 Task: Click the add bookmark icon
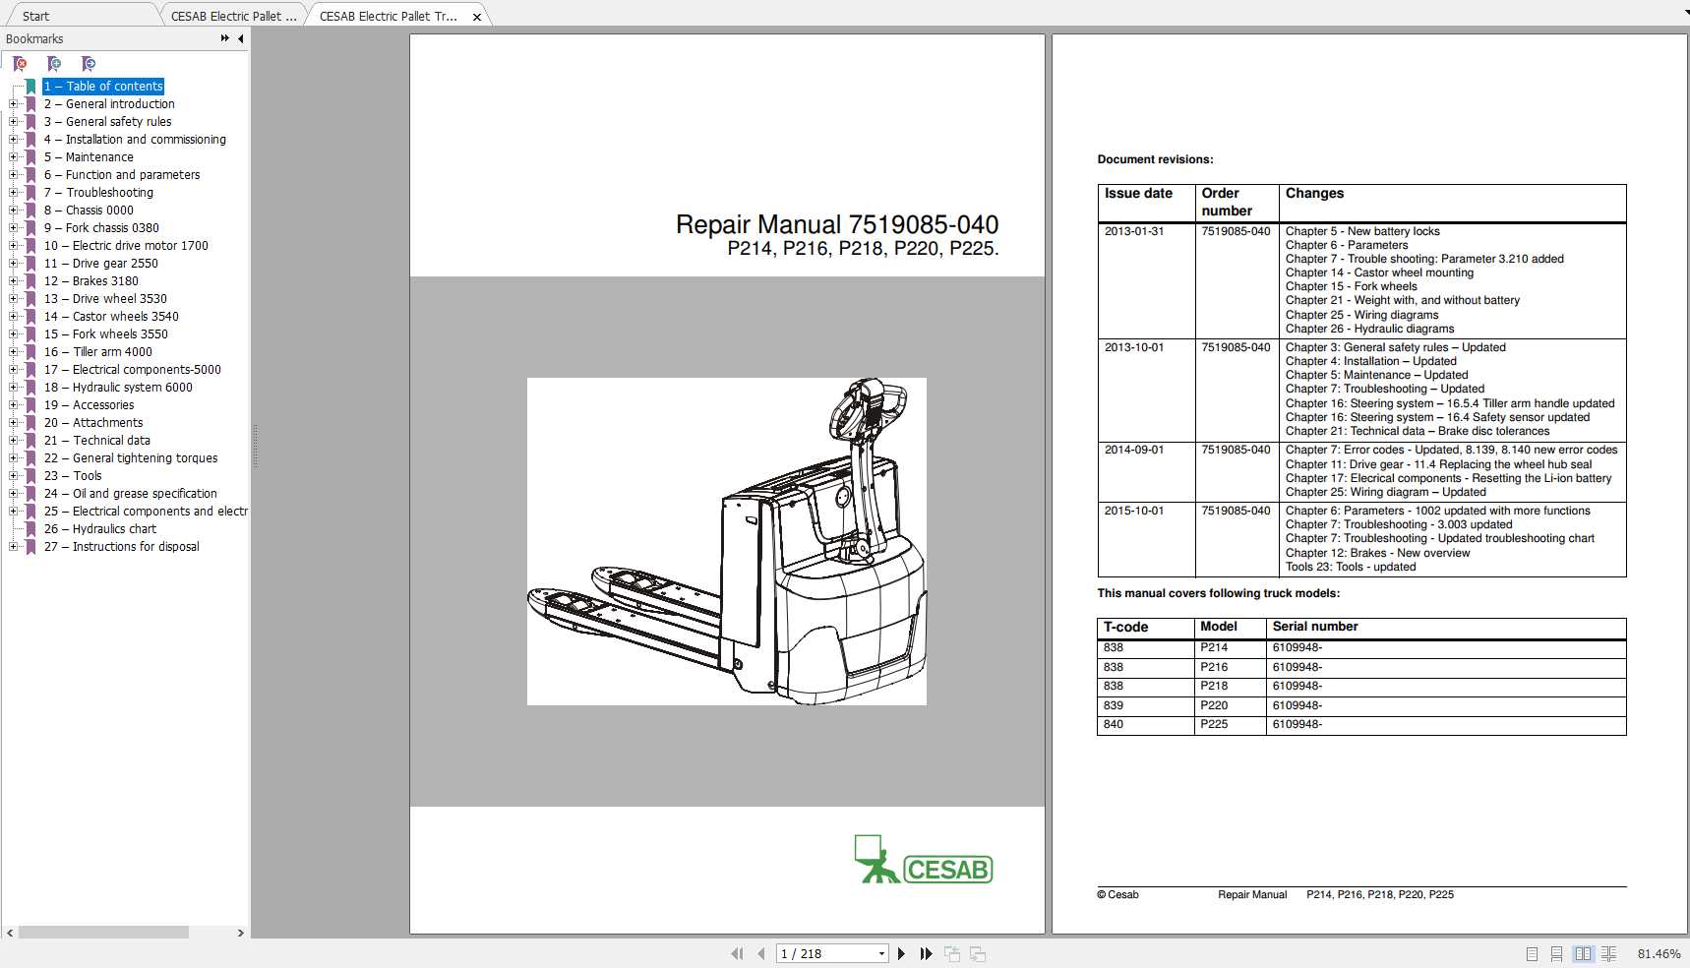(x=54, y=64)
